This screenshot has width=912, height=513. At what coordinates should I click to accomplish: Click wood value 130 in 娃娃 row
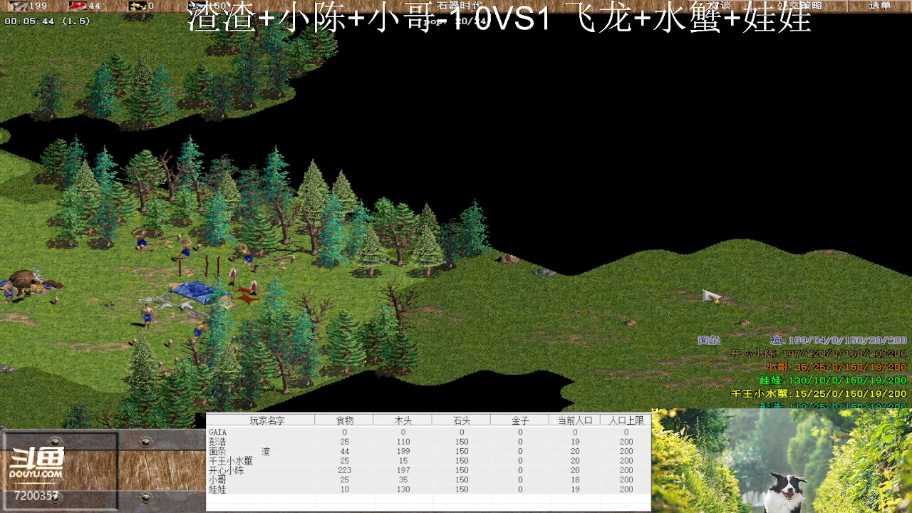[x=403, y=489]
